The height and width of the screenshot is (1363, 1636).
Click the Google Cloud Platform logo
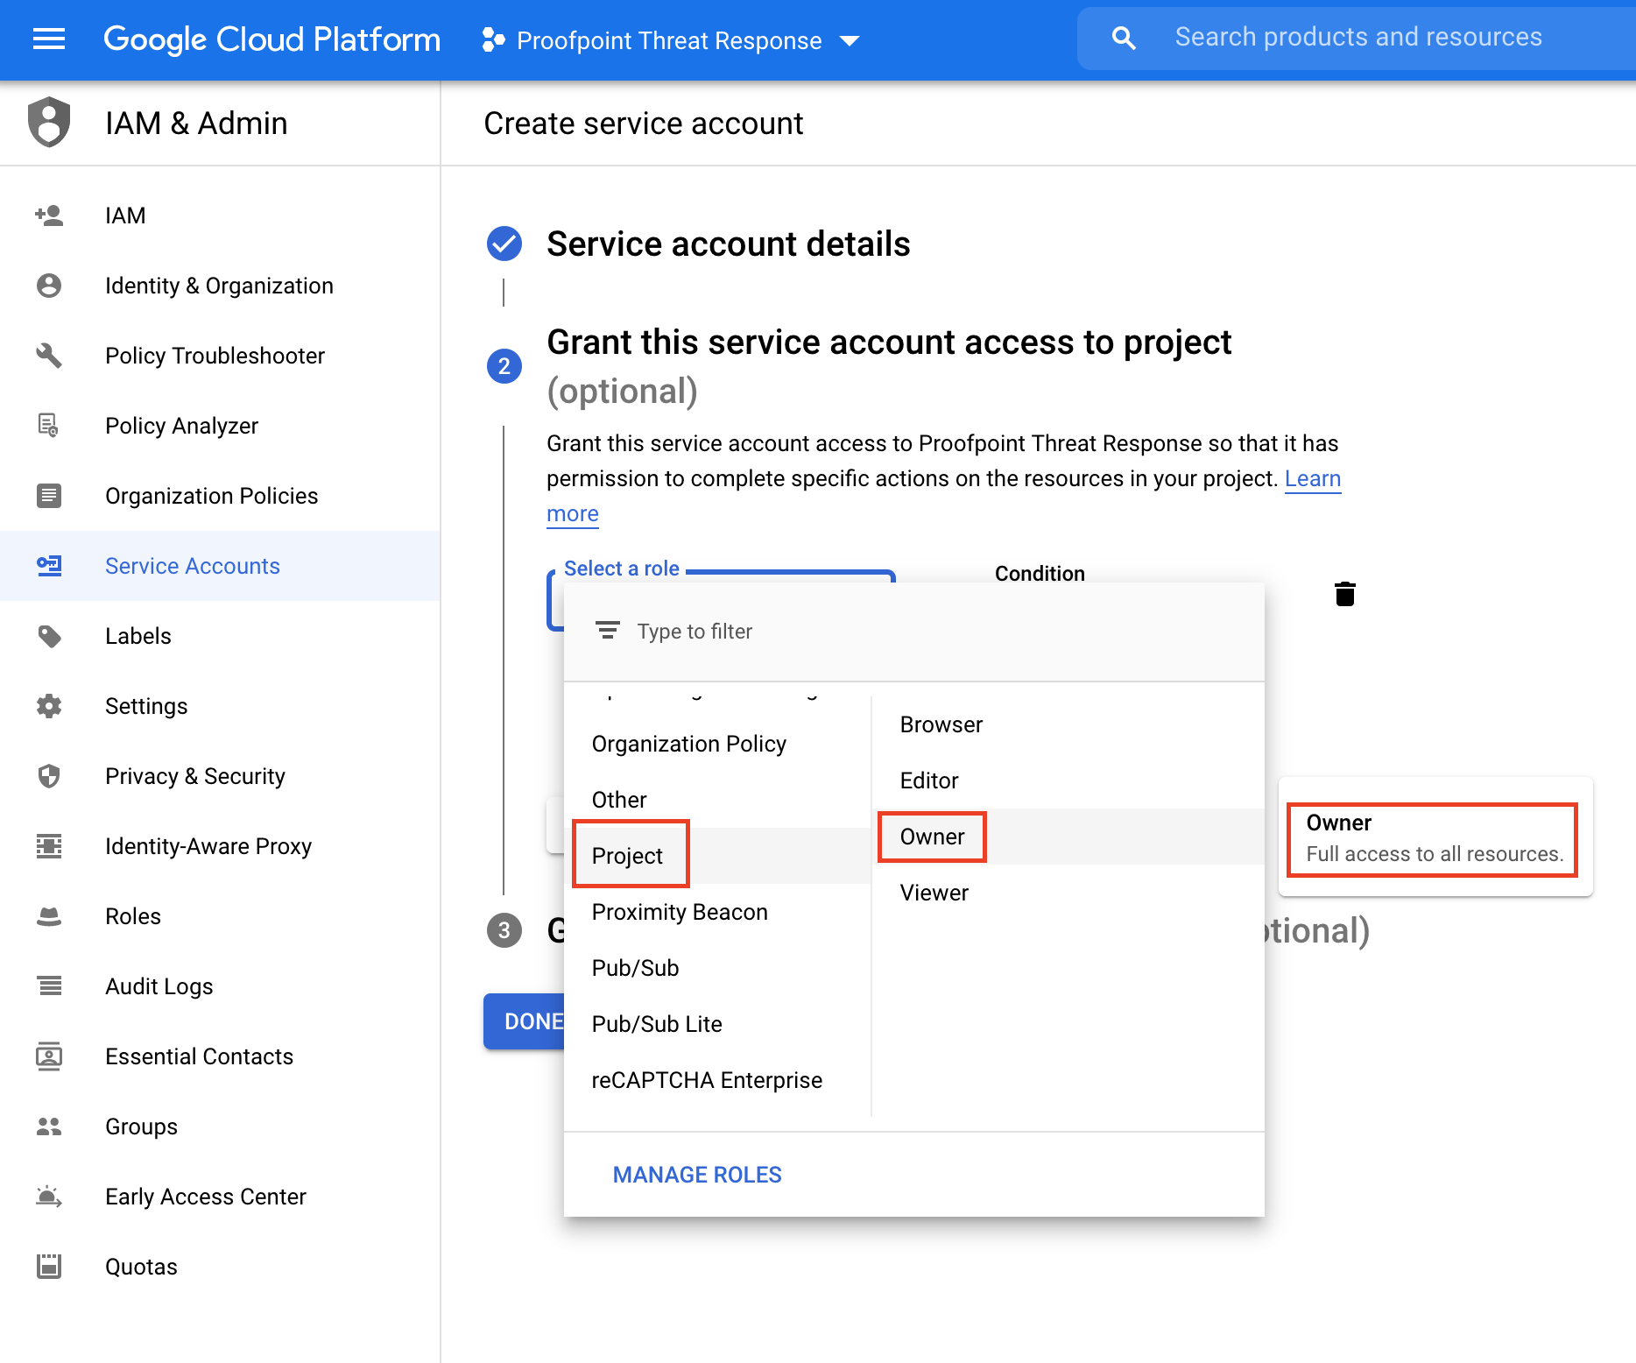point(271,39)
